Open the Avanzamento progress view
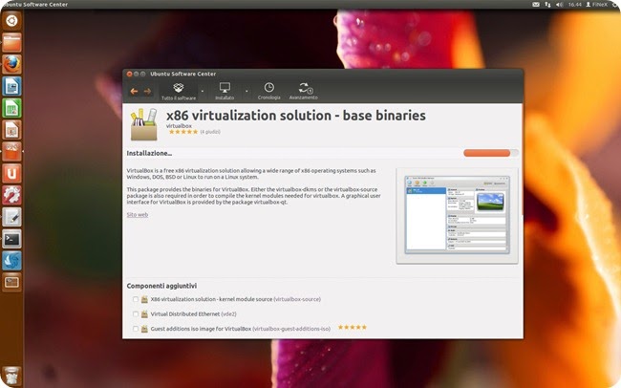Screen dimensions: 621x388 tap(304, 91)
